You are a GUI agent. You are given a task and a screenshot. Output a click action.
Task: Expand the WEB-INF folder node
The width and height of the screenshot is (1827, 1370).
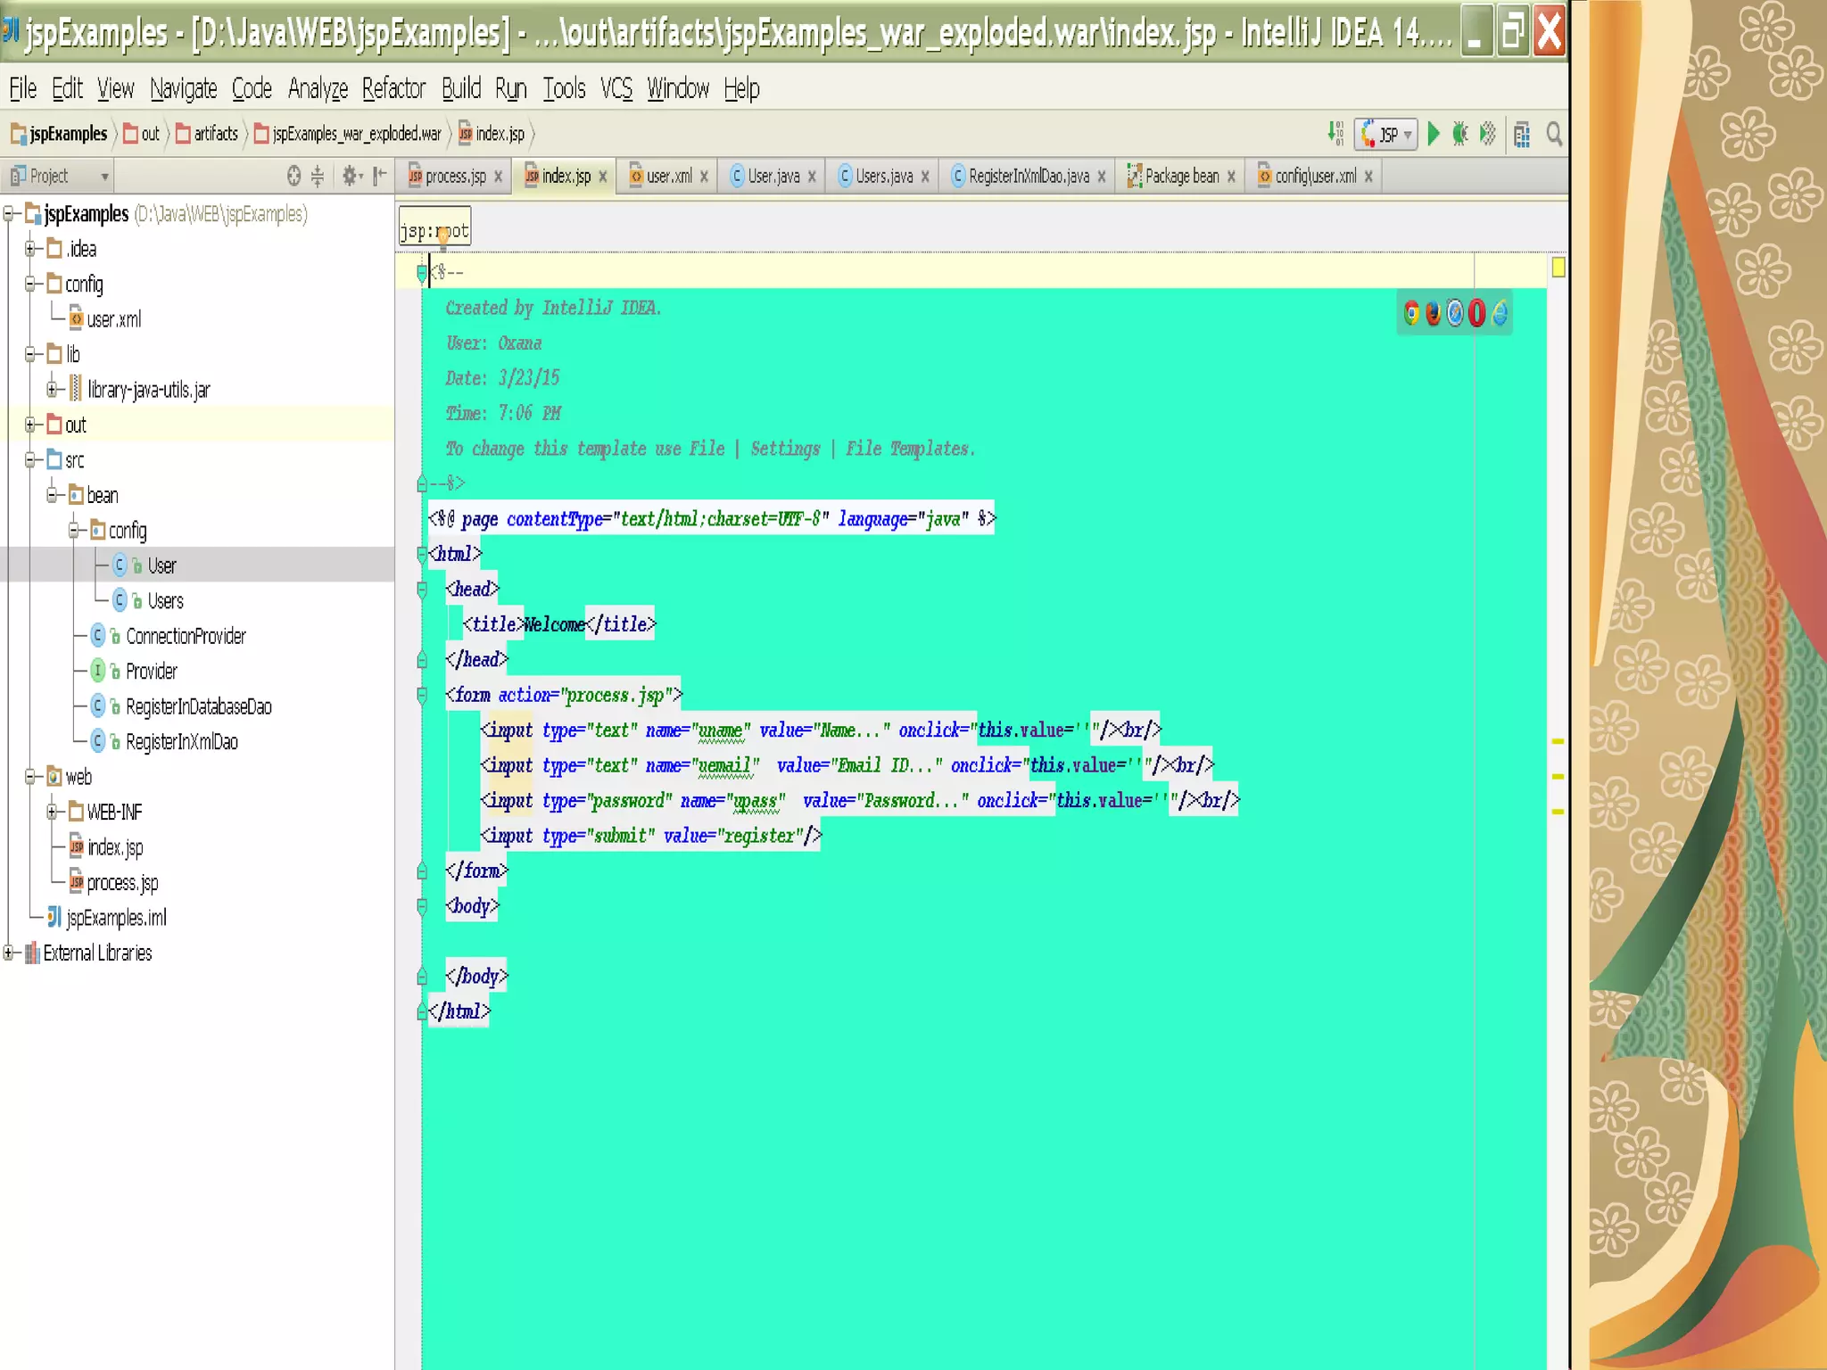tap(53, 812)
